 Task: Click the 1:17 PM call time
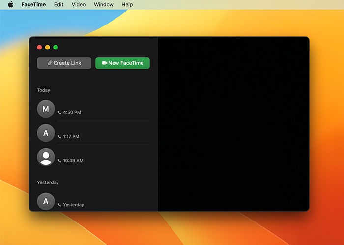point(71,137)
